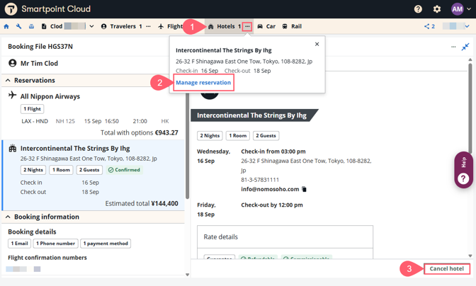Click the Flight confirmation numbers label
The image size is (476, 286).
pos(47,258)
